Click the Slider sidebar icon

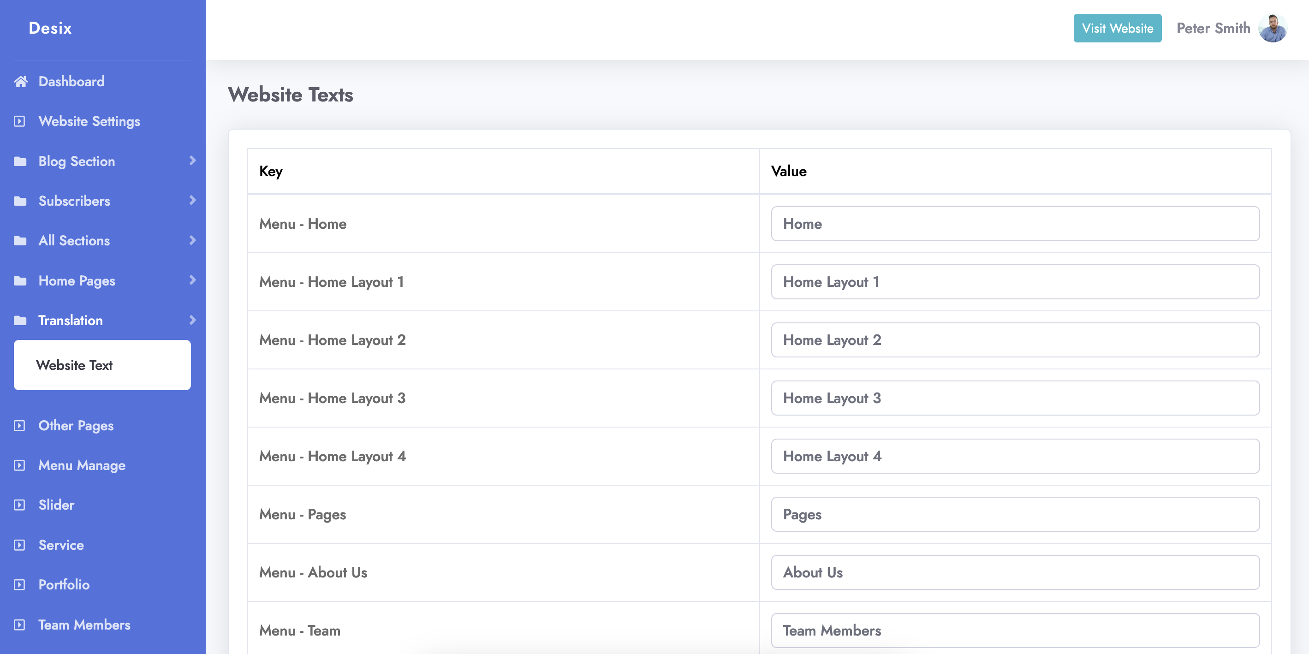tap(19, 505)
